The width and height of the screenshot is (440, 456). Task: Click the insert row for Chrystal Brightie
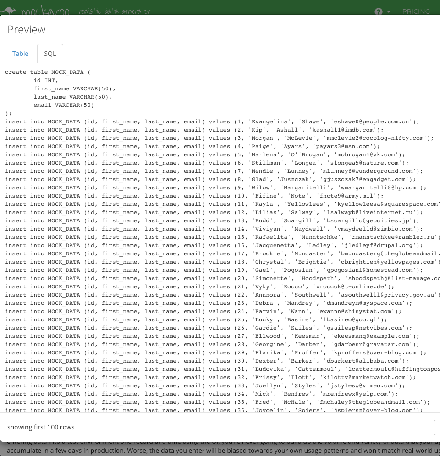pyautogui.click(x=222, y=262)
